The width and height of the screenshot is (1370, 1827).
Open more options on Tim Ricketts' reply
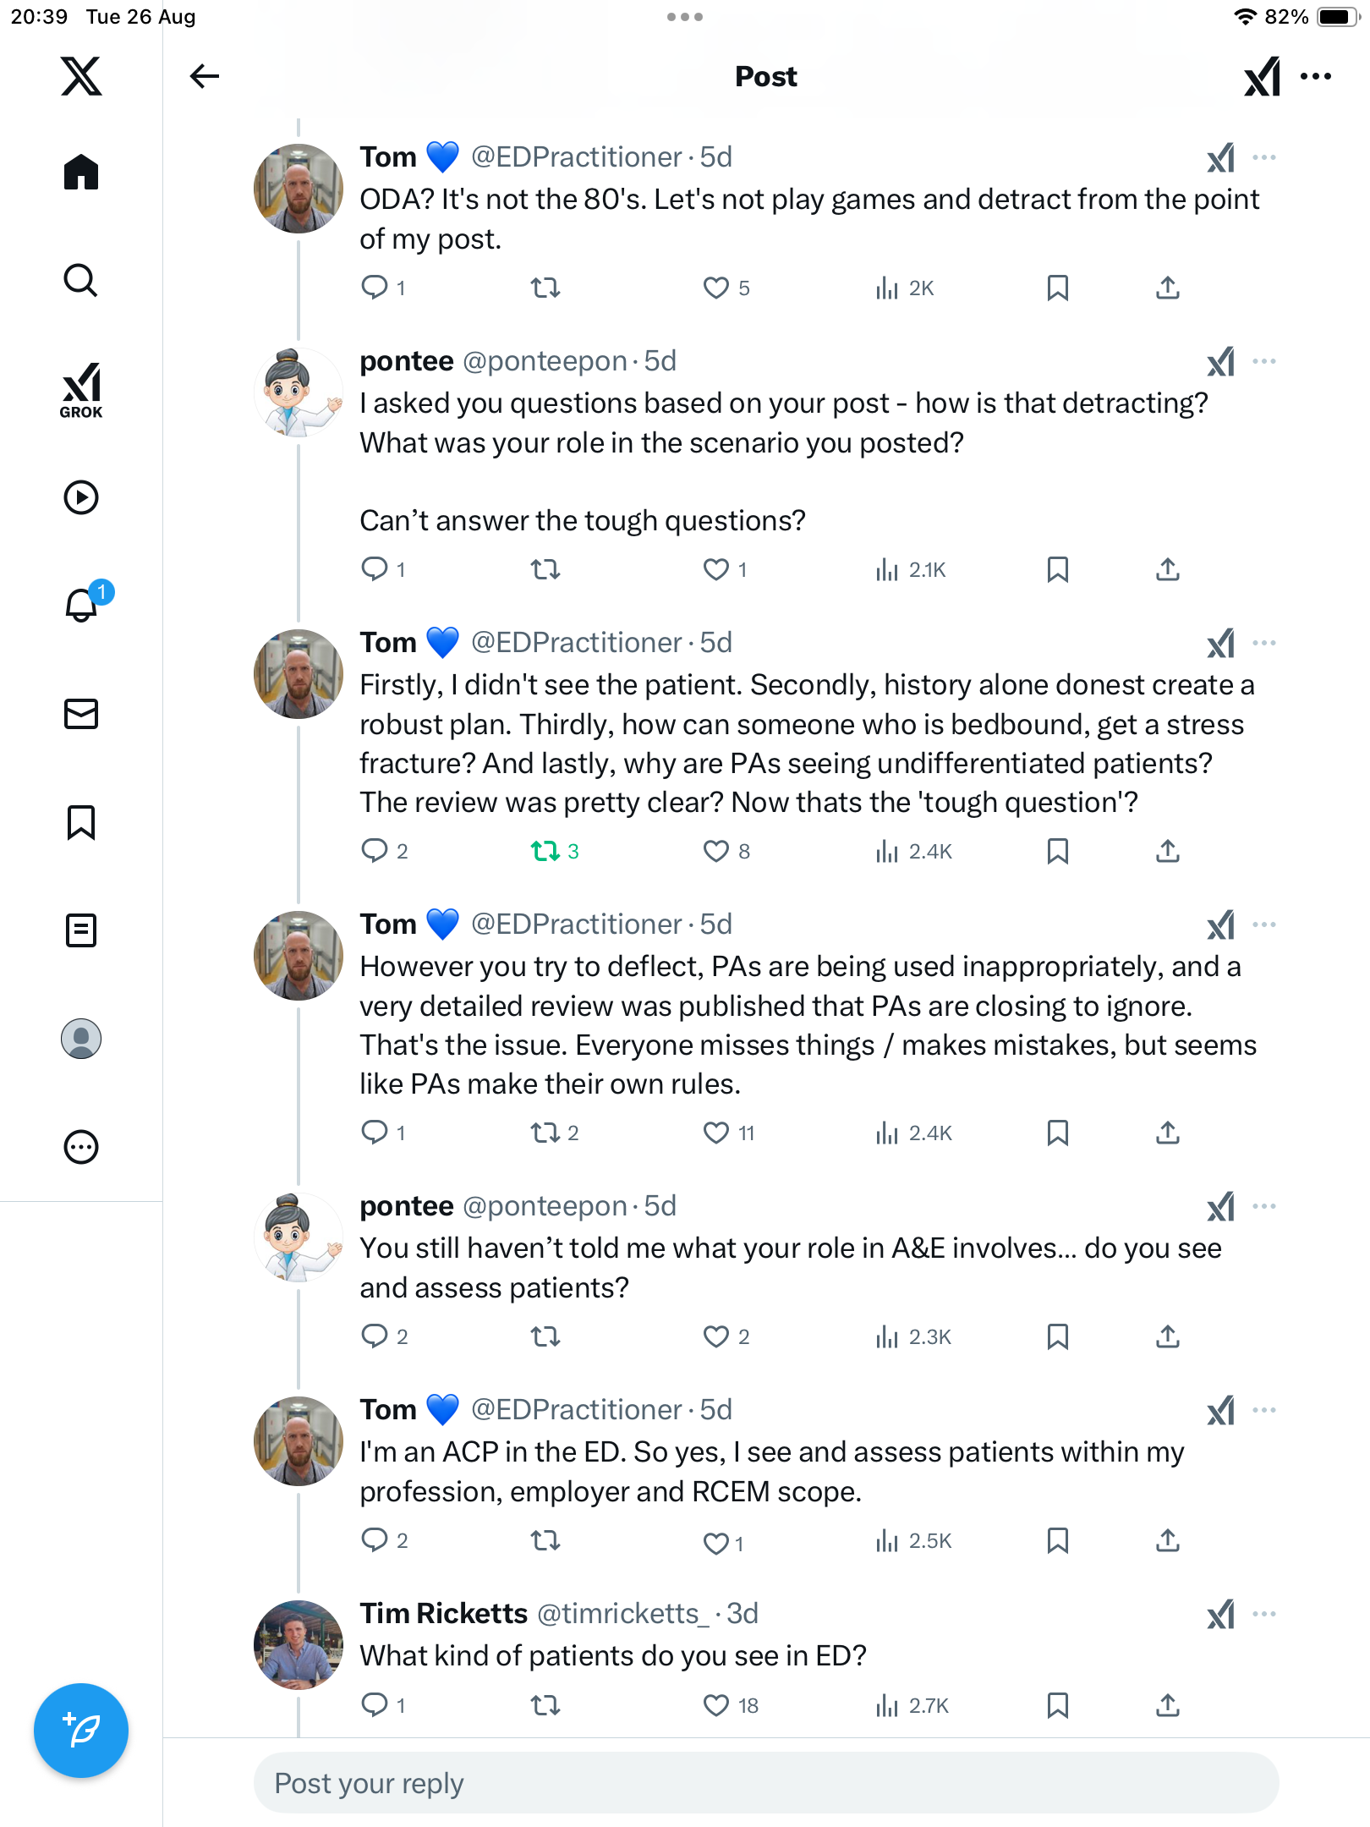[x=1264, y=1614]
